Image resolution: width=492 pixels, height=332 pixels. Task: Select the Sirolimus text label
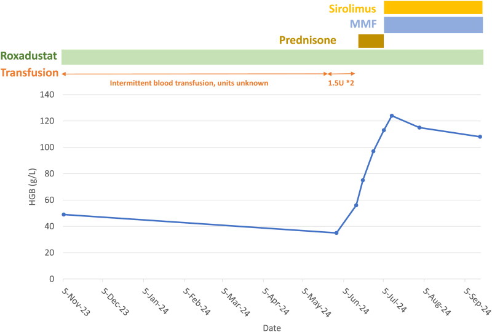point(355,9)
